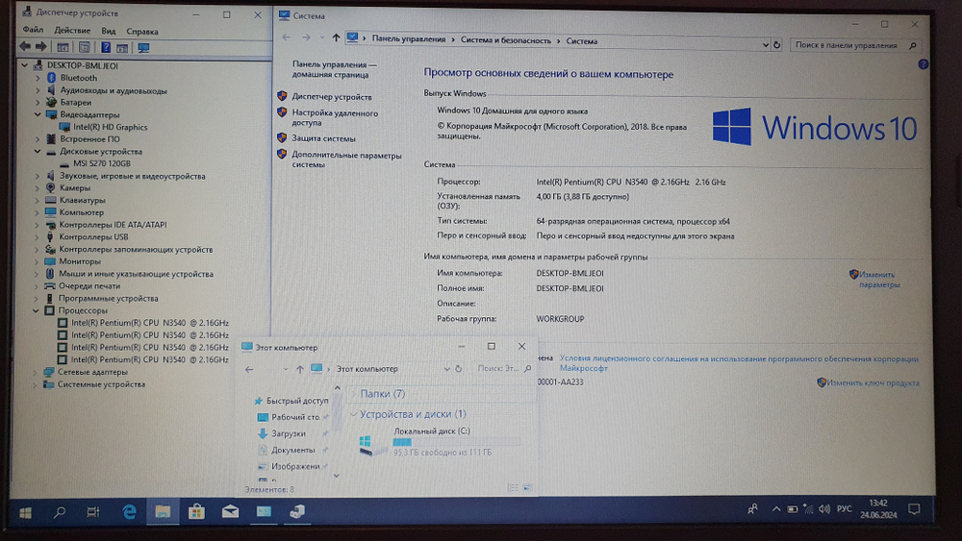The width and height of the screenshot is (962, 541).
Task: Launch Microsoft Edge from taskbar
Action: pyautogui.click(x=129, y=511)
